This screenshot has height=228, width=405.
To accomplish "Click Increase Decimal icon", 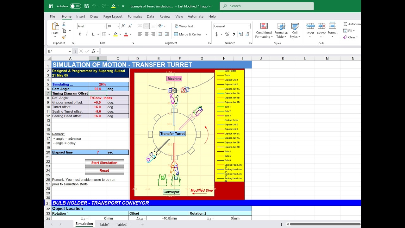I will [241, 34].
